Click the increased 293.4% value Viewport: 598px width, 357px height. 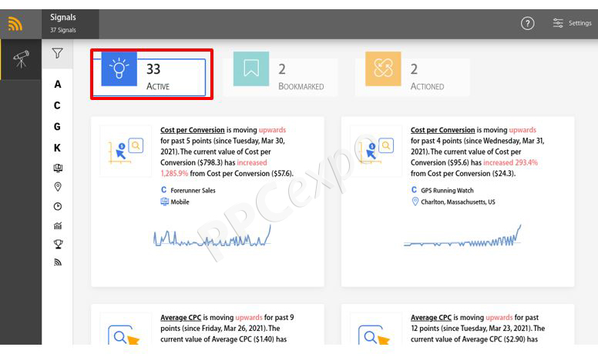(510, 162)
